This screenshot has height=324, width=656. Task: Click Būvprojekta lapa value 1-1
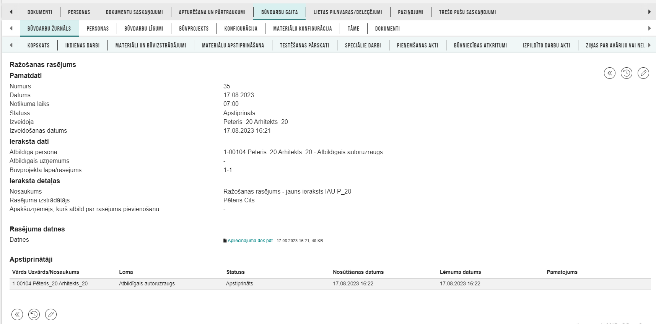pyautogui.click(x=228, y=170)
